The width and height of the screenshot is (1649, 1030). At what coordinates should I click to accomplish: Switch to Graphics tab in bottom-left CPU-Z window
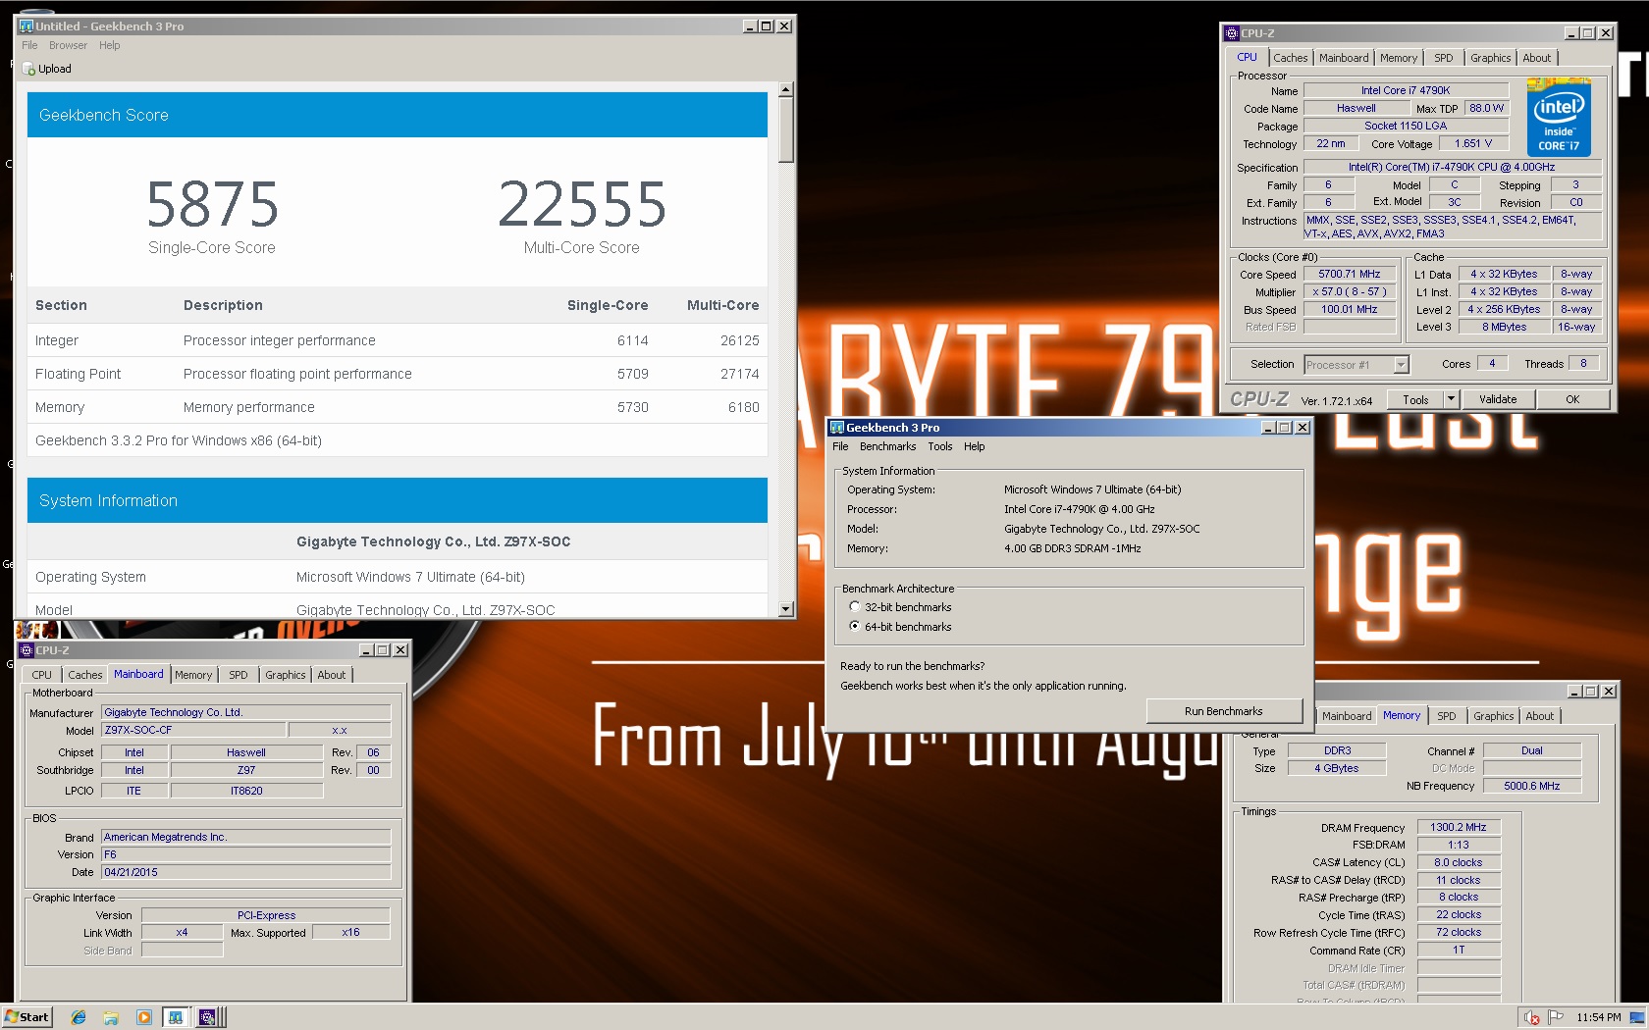coord(285,675)
